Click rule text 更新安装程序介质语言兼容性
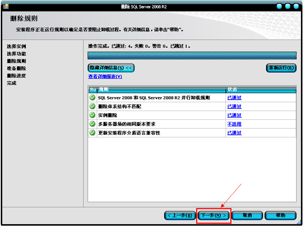 (129, 133)
